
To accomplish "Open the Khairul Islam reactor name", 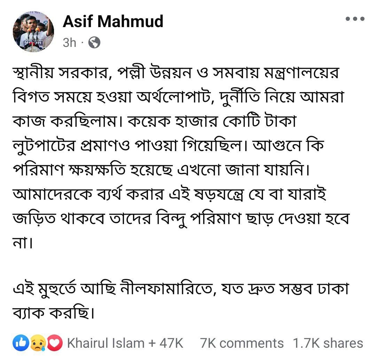I will coord(106,343).
